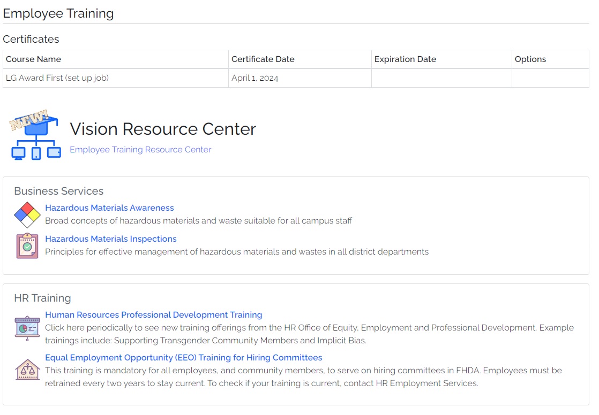Click the Course Name column header
The image size is (599, 415).
33,59
